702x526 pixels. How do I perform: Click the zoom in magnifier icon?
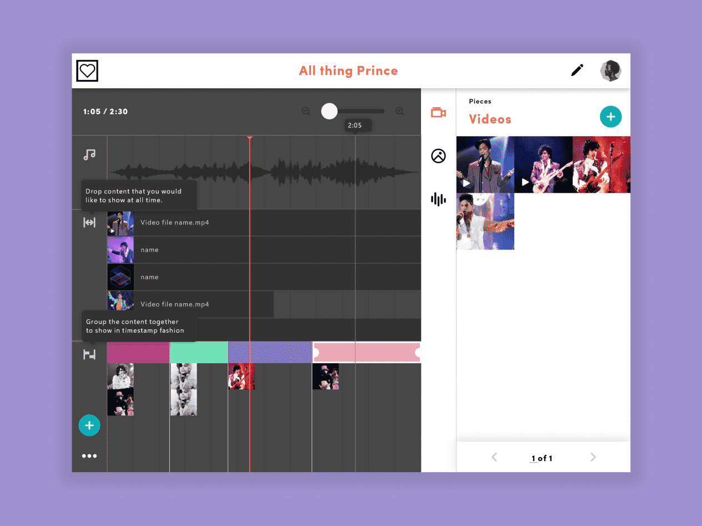click(400, 111)
